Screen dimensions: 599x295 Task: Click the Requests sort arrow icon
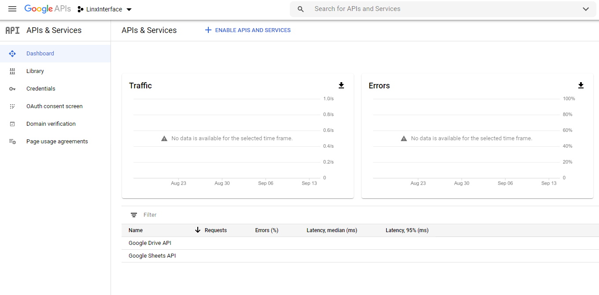[x=198, y=230]
